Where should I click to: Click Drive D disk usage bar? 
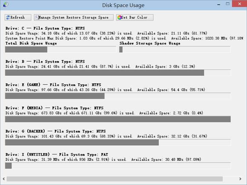click(118, 73)
